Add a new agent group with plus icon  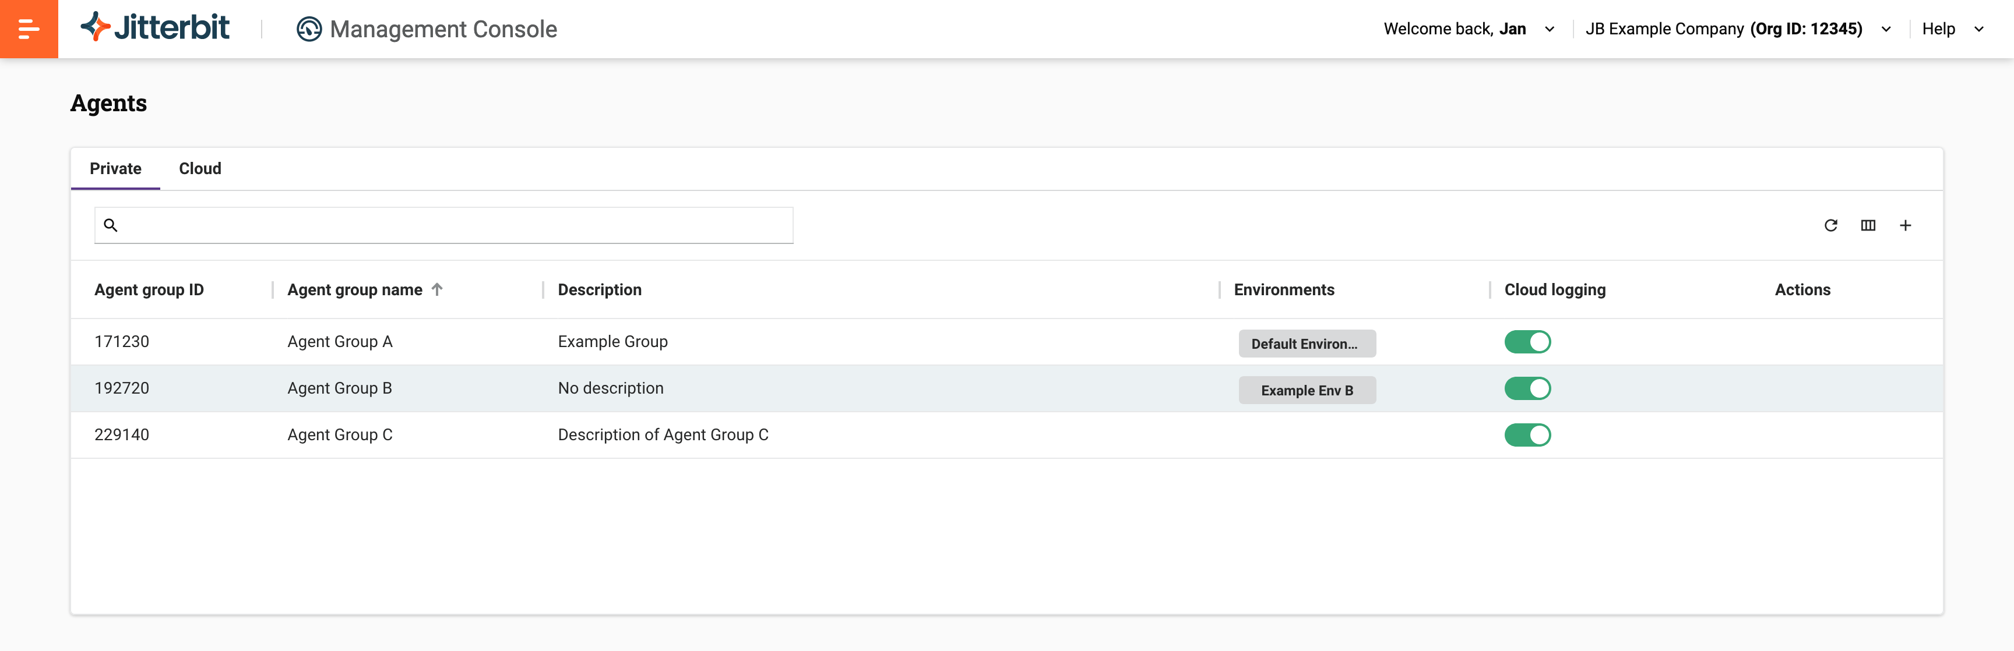tap(1906, 225)
